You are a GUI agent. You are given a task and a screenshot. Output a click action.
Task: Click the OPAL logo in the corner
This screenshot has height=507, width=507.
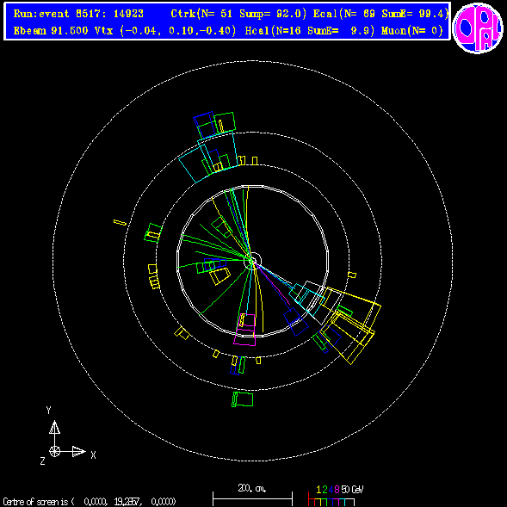coord(478,28)
